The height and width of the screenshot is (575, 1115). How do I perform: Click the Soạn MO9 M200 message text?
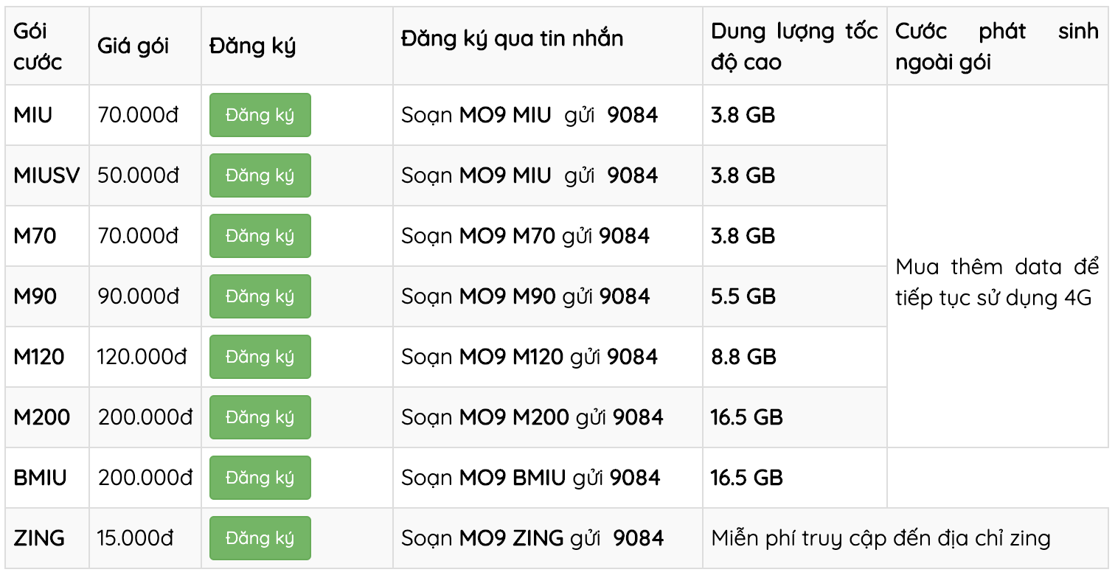tap(532, 417)
